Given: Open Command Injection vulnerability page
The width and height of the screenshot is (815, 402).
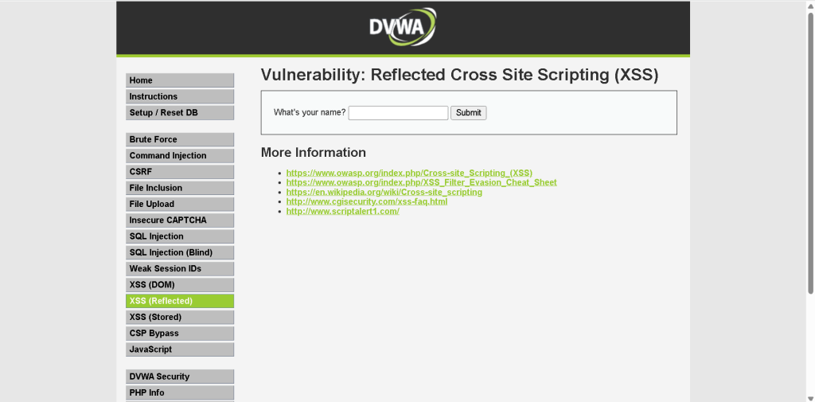Looking at the screenshot, I should click(x=180, y=156).
